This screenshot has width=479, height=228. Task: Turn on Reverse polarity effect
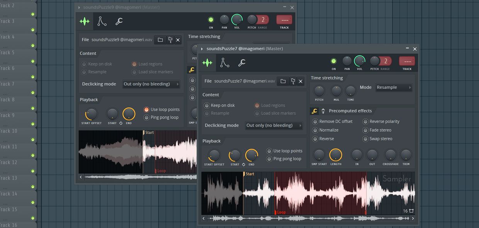pos(365,121)
